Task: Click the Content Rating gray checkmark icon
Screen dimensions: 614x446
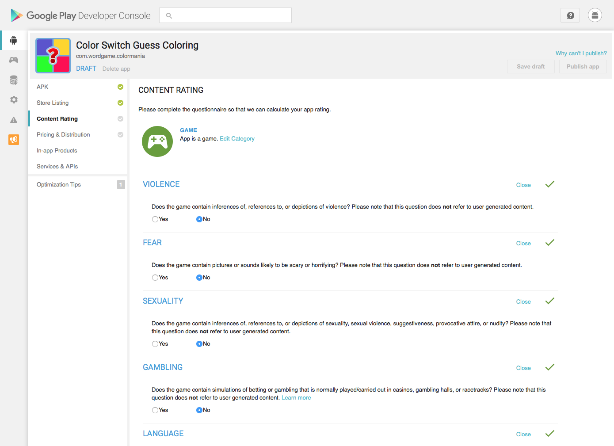Action: [x=120, y=118]
